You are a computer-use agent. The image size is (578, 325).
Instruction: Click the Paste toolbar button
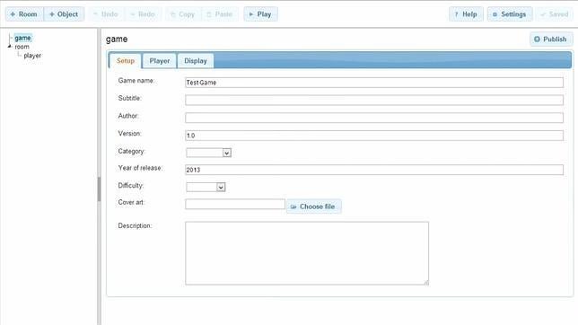220,14
